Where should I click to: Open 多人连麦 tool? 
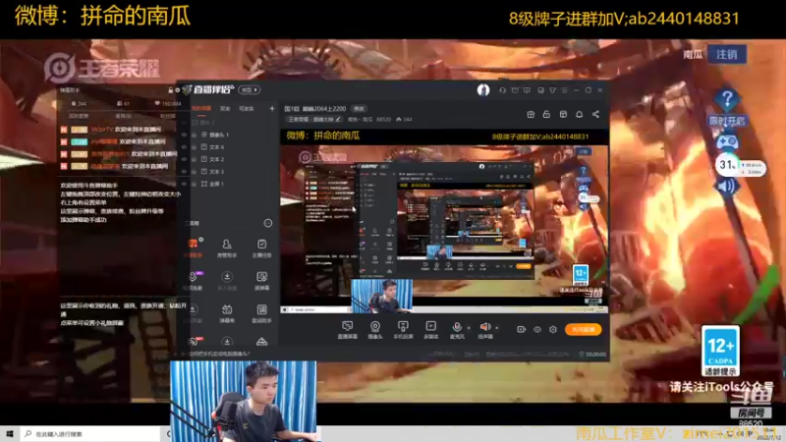pyautogui.click(x=227, y=281)
